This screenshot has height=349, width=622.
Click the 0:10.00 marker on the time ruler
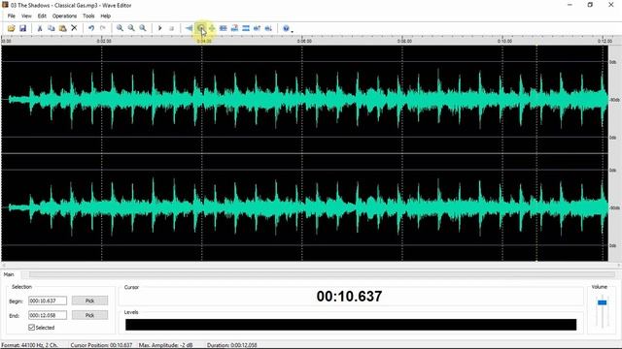504,41
